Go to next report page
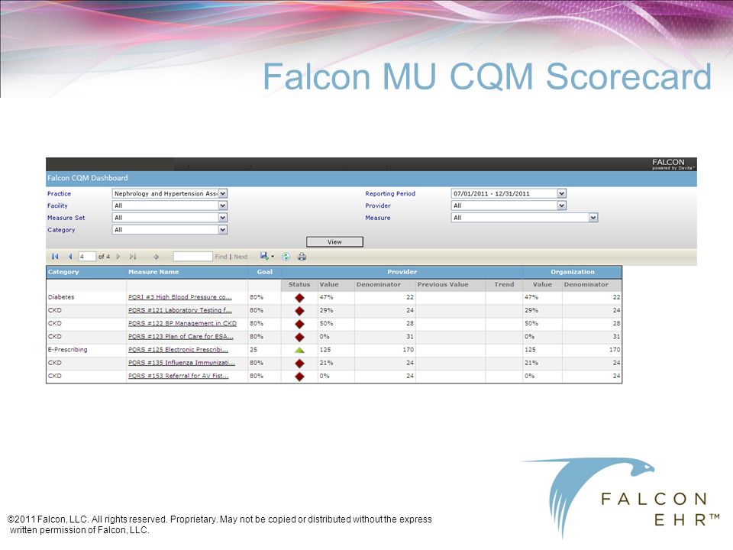Image resolution: width=733 pixels, height=550 pixels. [118, 257]
